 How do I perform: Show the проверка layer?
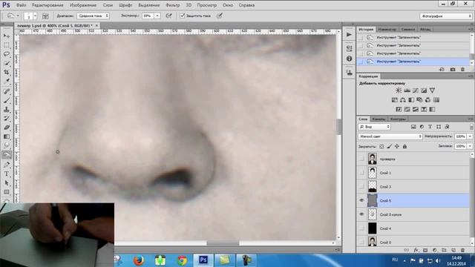[361, 159]
